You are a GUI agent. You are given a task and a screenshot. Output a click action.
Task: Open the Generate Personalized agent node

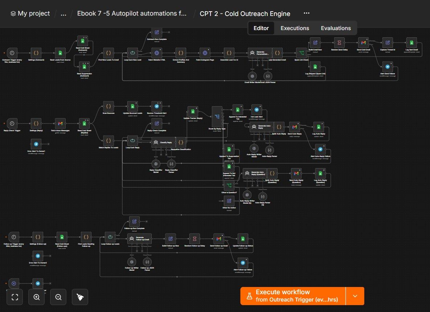(260, 53)
